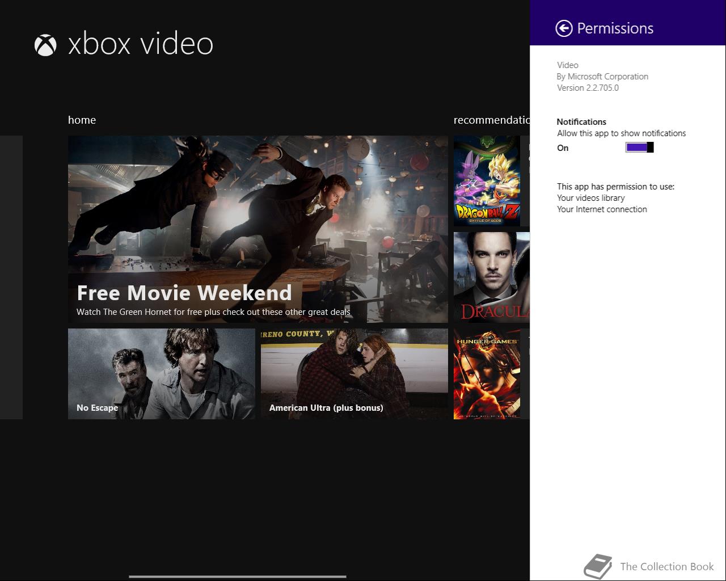Select the Dragon Ball Z recommendation poster
This screenshot has height=581, width=726.
point(487,181)
